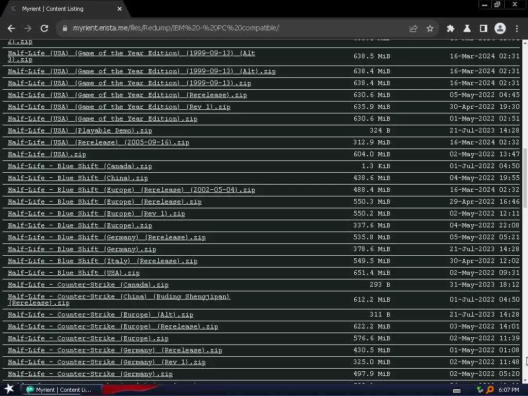Open Blue Shift (Italy) (Rerelease).zip
Viewport: 528px width, 396px height.
point(103,260)
